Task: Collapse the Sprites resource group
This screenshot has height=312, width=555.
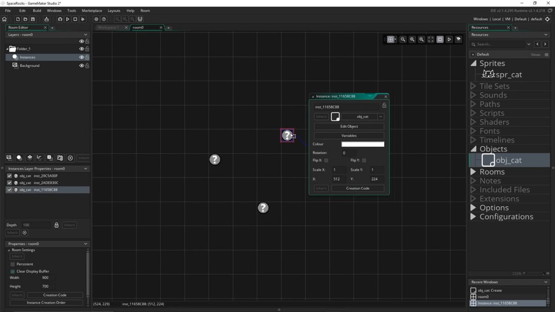Action: coord(473,63)
